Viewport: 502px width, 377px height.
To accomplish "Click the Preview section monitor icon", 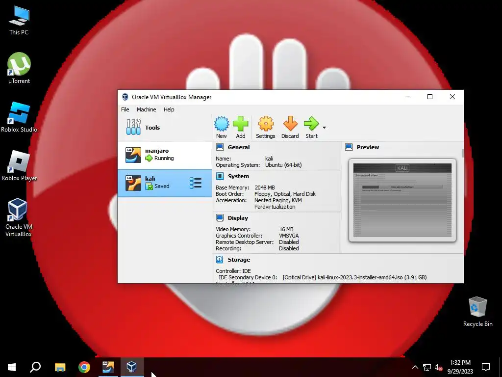I will coord(349,147).
